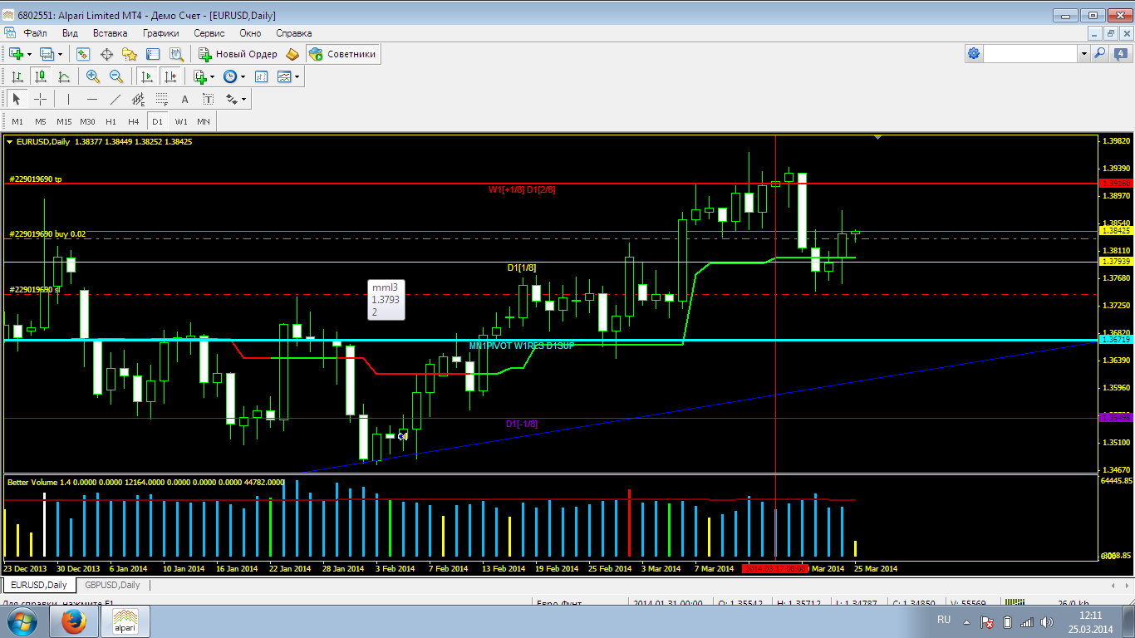Screen dimensions: 1135x638
Task: Switch timeframe to M1
Action: click(17, 121)
